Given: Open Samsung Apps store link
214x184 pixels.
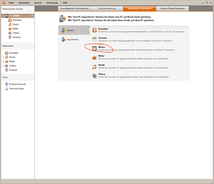Looking at the screenshot, I should (x=17, y=88).
